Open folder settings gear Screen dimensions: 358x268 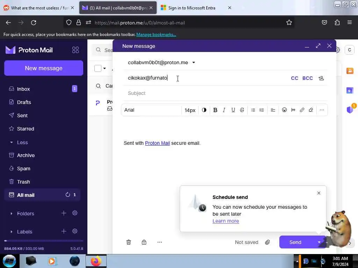pyautogui.click(x=75, y=213)
